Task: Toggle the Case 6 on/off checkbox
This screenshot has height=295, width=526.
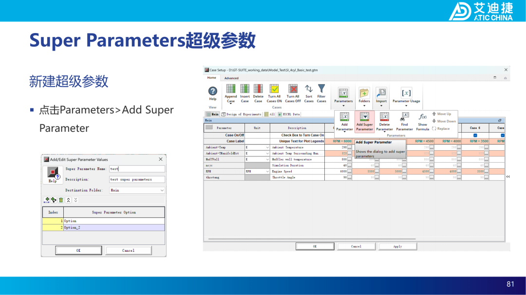Action: pyautogui.click(x=475, y=135)
